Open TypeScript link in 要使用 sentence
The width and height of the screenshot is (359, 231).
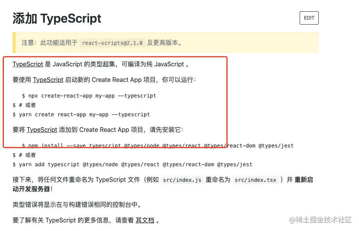pyautogui.click(x=48, y=80)
